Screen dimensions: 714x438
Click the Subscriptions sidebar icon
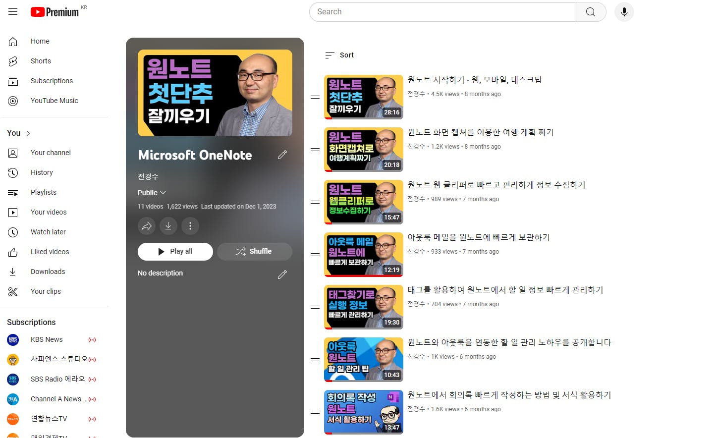pos(13,81)
